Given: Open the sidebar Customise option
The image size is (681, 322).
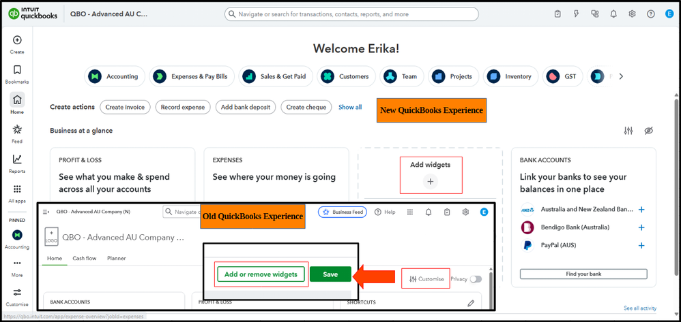Looking at the screenshot, I should tap(17, 297).
